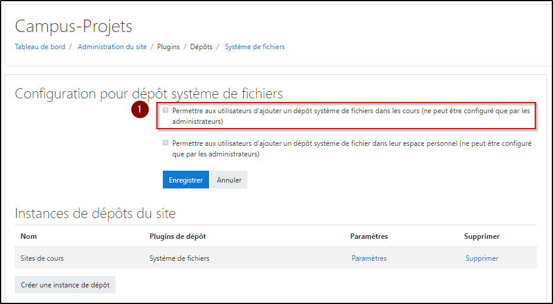Click the red numbered marker 1
553x304 pixels.
coord(140,110)
